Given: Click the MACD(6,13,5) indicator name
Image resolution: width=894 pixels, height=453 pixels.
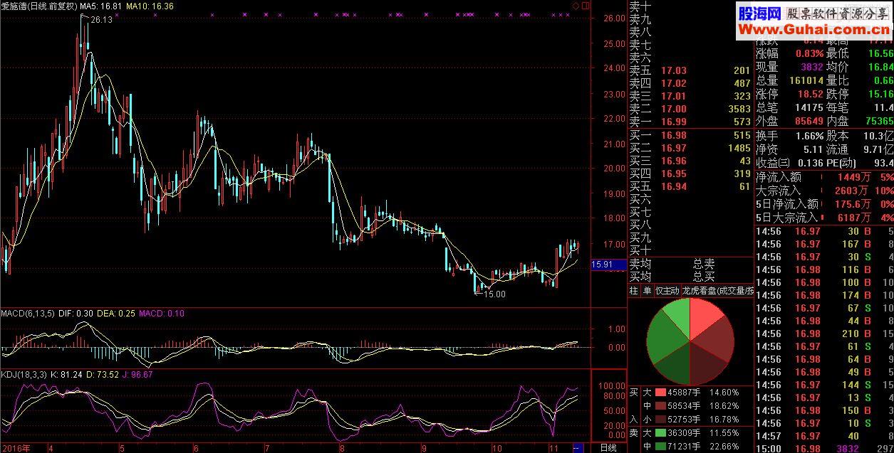Looking at the screenshot, I should click(26, 313).
